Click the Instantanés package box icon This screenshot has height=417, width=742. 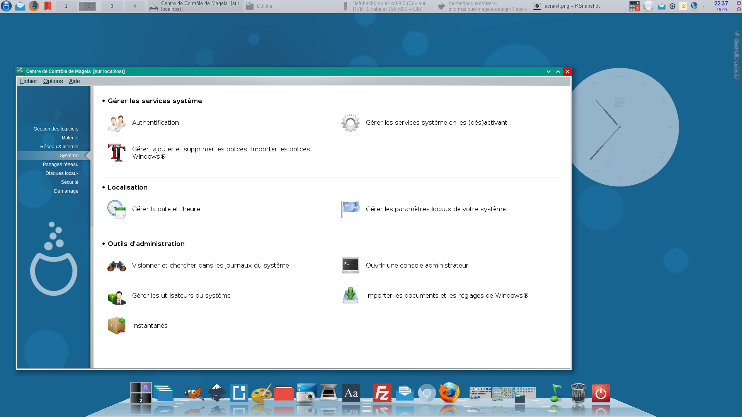pyautogui.click(x=117, y=326)
